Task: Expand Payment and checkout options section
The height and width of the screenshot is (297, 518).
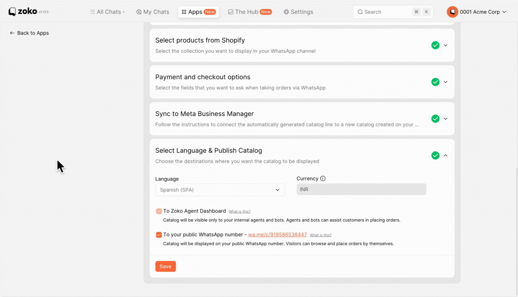Action: point(445,82)
